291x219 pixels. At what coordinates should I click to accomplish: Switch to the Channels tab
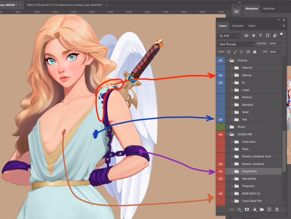[x=237, y=26]
